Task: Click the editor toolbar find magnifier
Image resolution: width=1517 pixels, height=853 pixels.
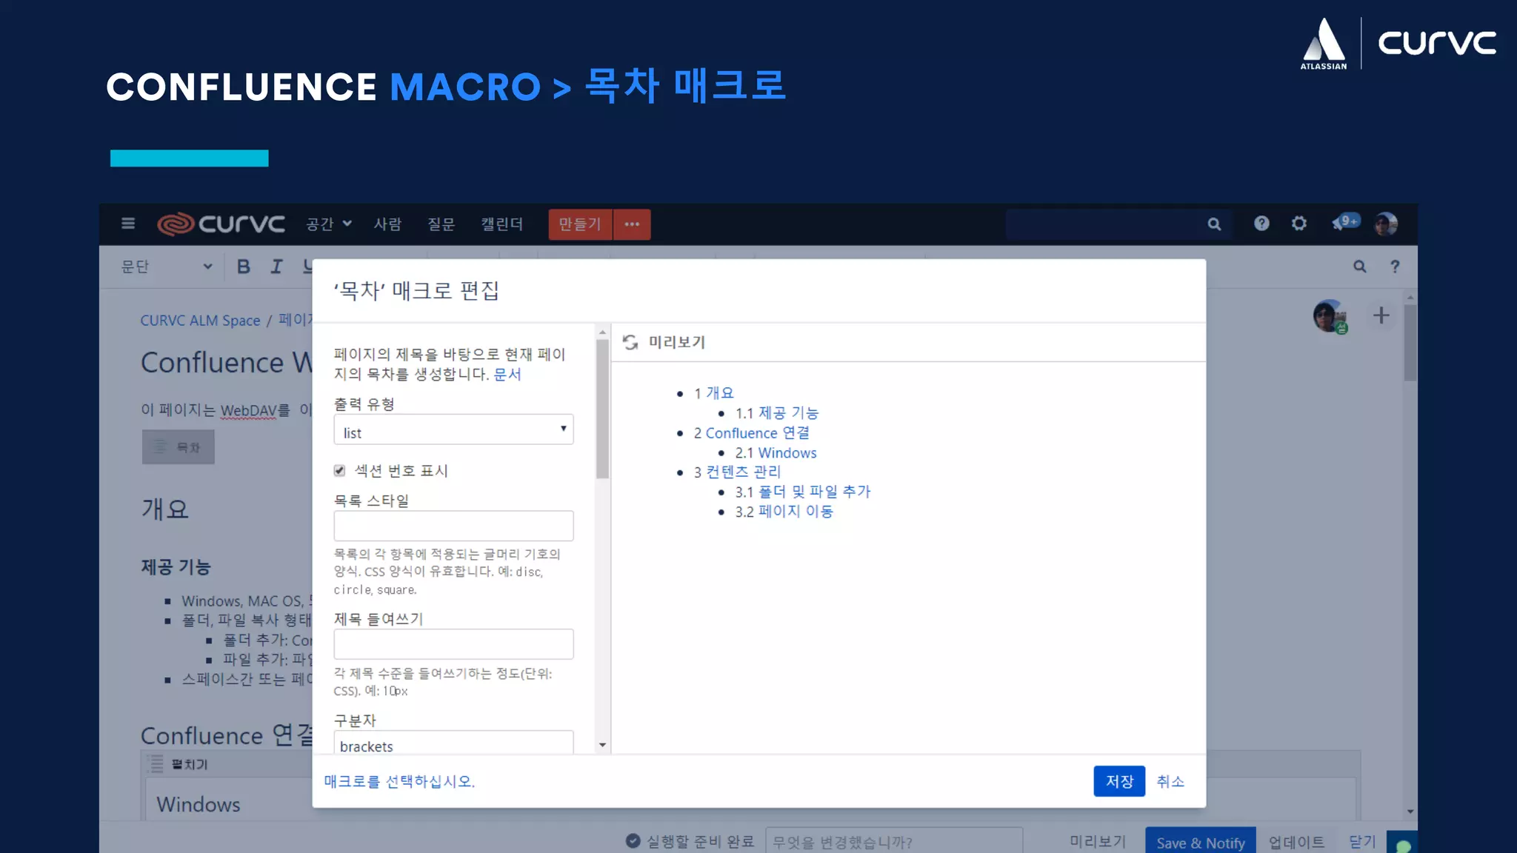Action: (1360, 267)
